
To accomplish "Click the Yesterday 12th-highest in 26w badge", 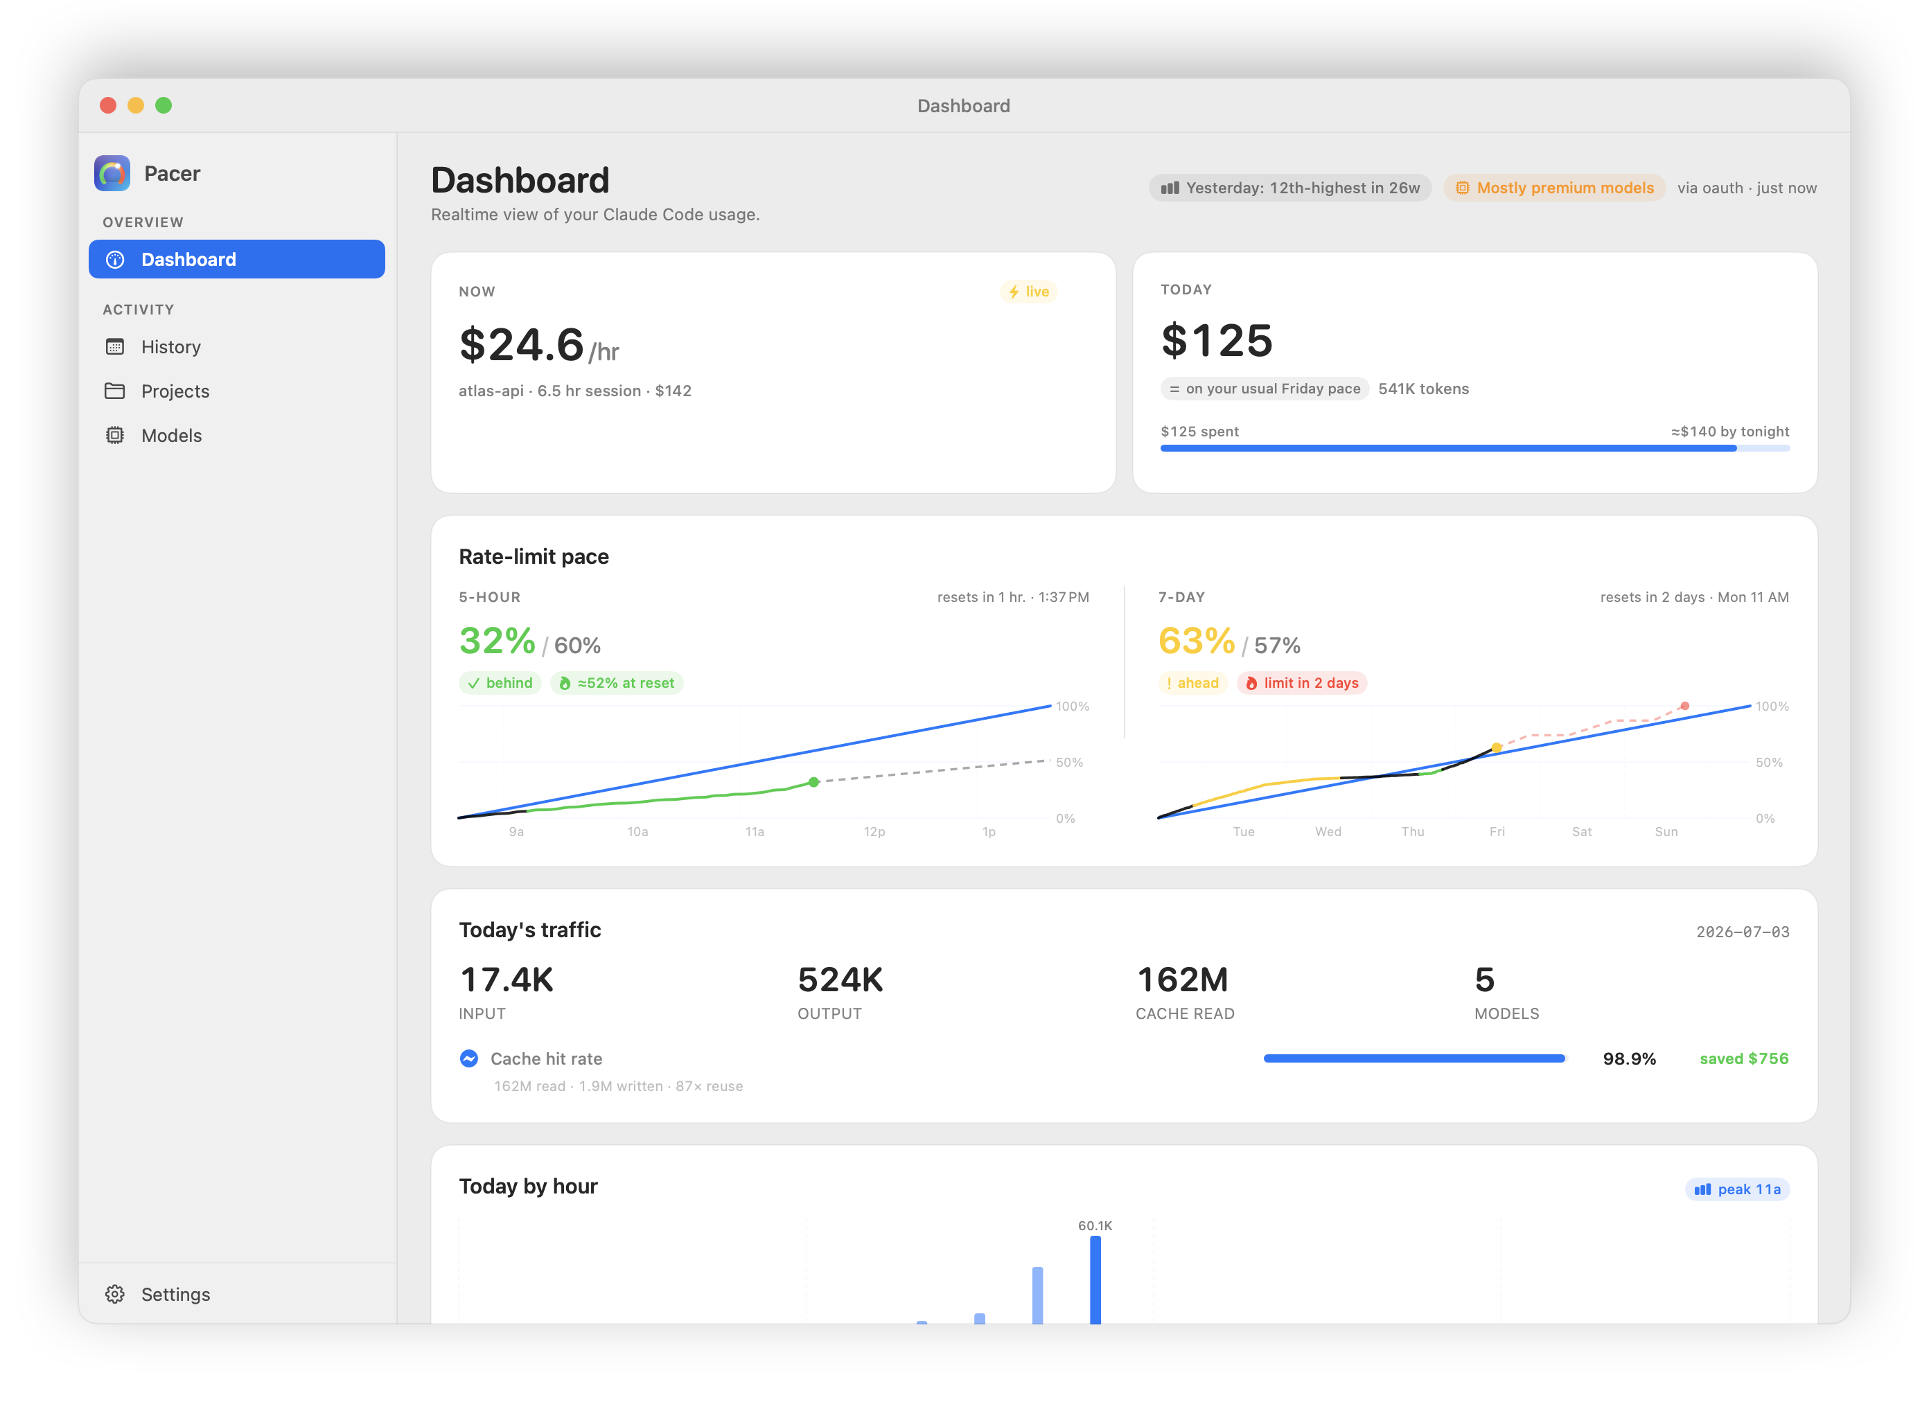I will (x=1289, y=188).
